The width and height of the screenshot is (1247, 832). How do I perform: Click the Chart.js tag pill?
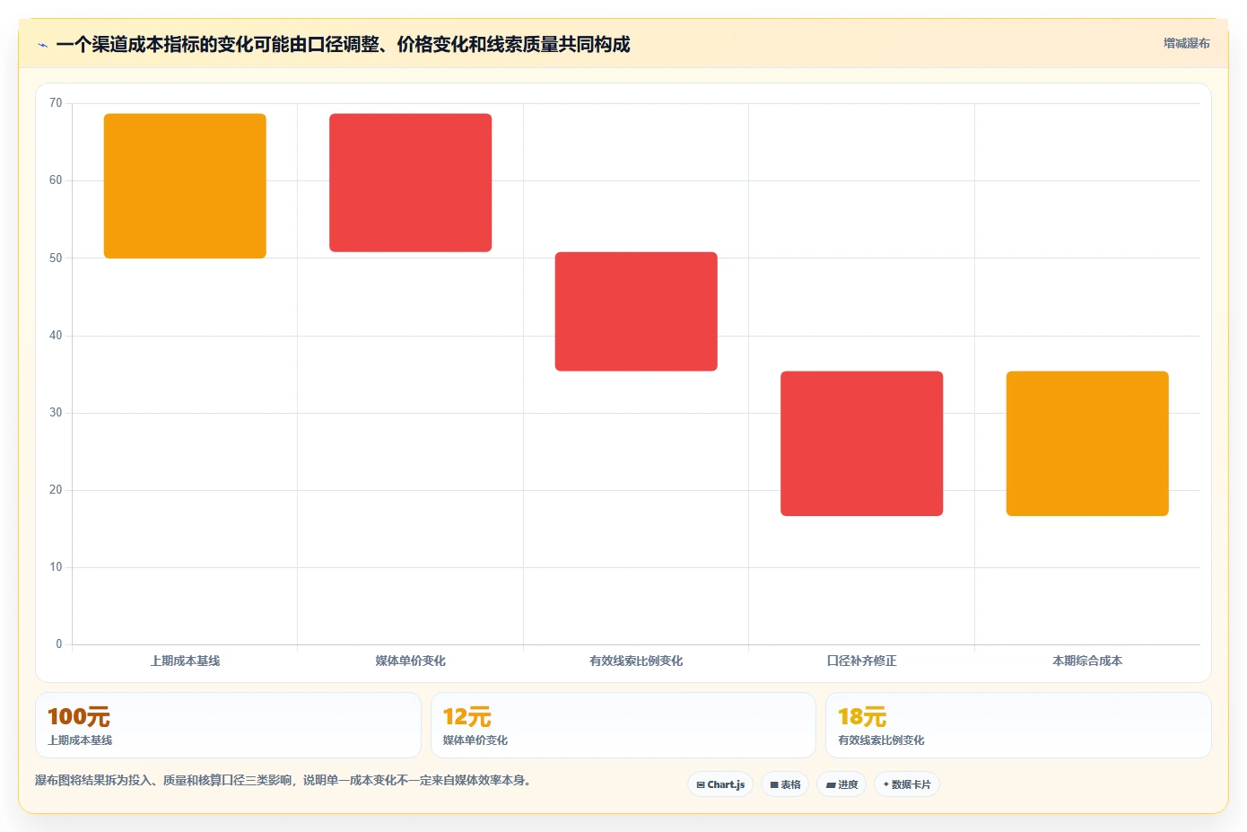pyautogui.click(x=720, y=784)
